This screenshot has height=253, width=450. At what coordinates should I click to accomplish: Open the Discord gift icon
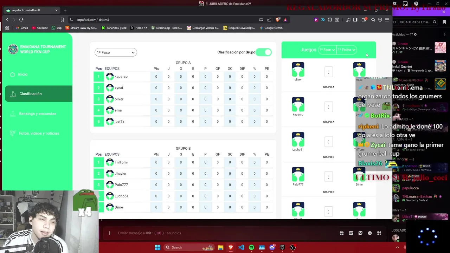tap(341, 233)
